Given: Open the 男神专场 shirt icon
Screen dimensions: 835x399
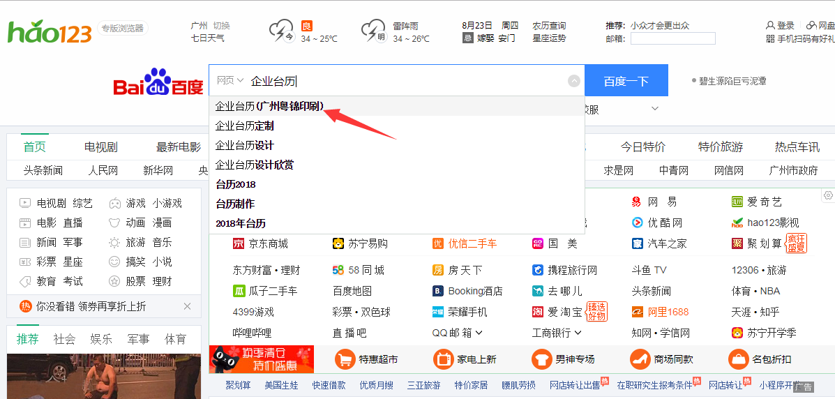Looking at the screenshot, I should 541,359.
